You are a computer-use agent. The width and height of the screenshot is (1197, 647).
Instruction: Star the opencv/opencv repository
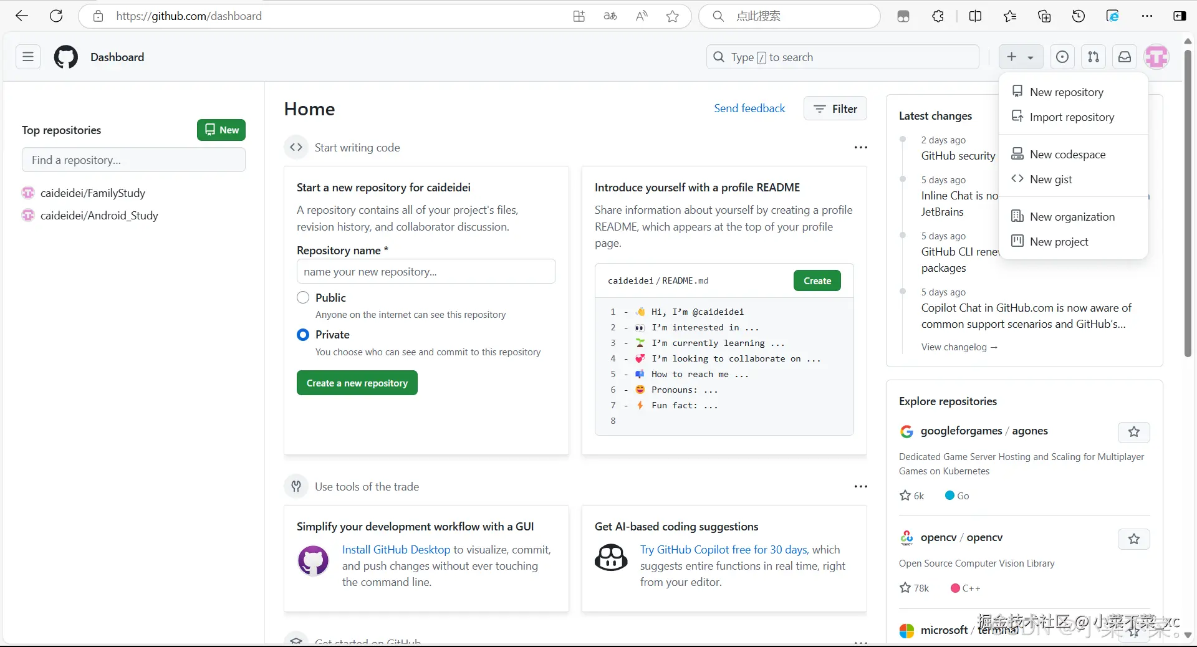[1133, 539]
